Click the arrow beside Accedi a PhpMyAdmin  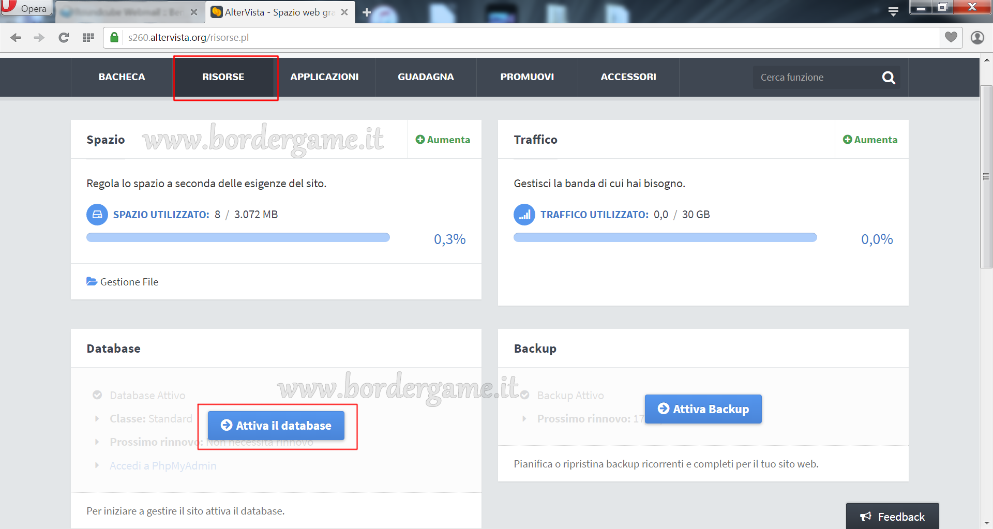[x=97, y=465]
